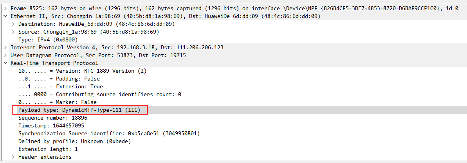Expand the Source Chongqin_1a:98:69 node
This screenshot has width=467, height=163.
(x=13, y=32)
